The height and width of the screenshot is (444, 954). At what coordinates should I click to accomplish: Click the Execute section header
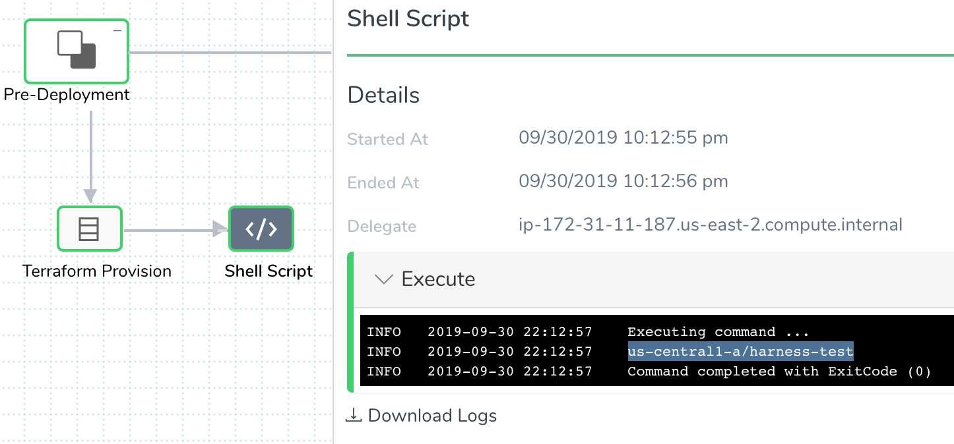654,279
